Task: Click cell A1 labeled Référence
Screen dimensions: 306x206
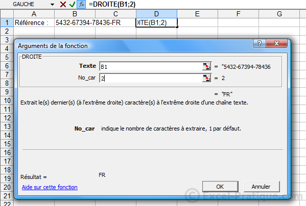Action: click(34, 22)
